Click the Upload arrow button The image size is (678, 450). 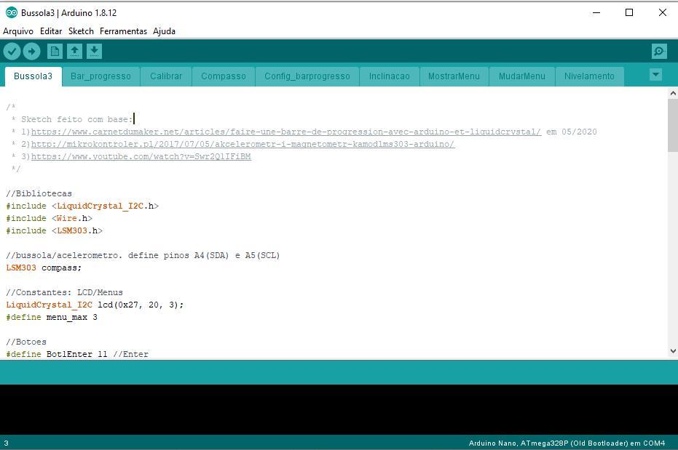click(x=31, y=52)
